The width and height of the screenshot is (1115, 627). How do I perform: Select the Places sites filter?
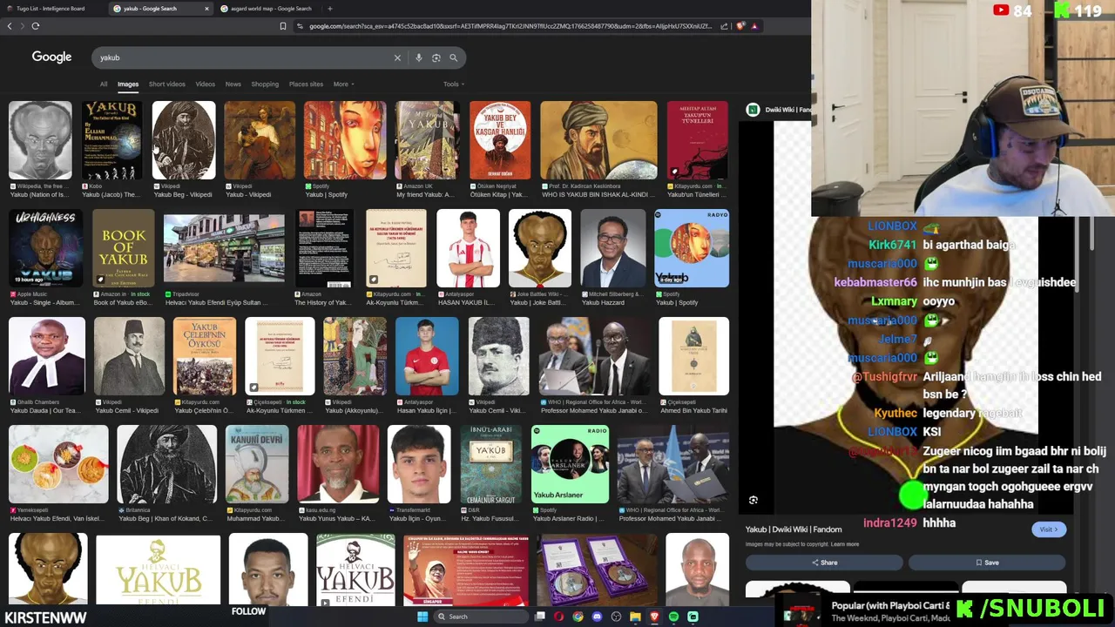[306, 84]
